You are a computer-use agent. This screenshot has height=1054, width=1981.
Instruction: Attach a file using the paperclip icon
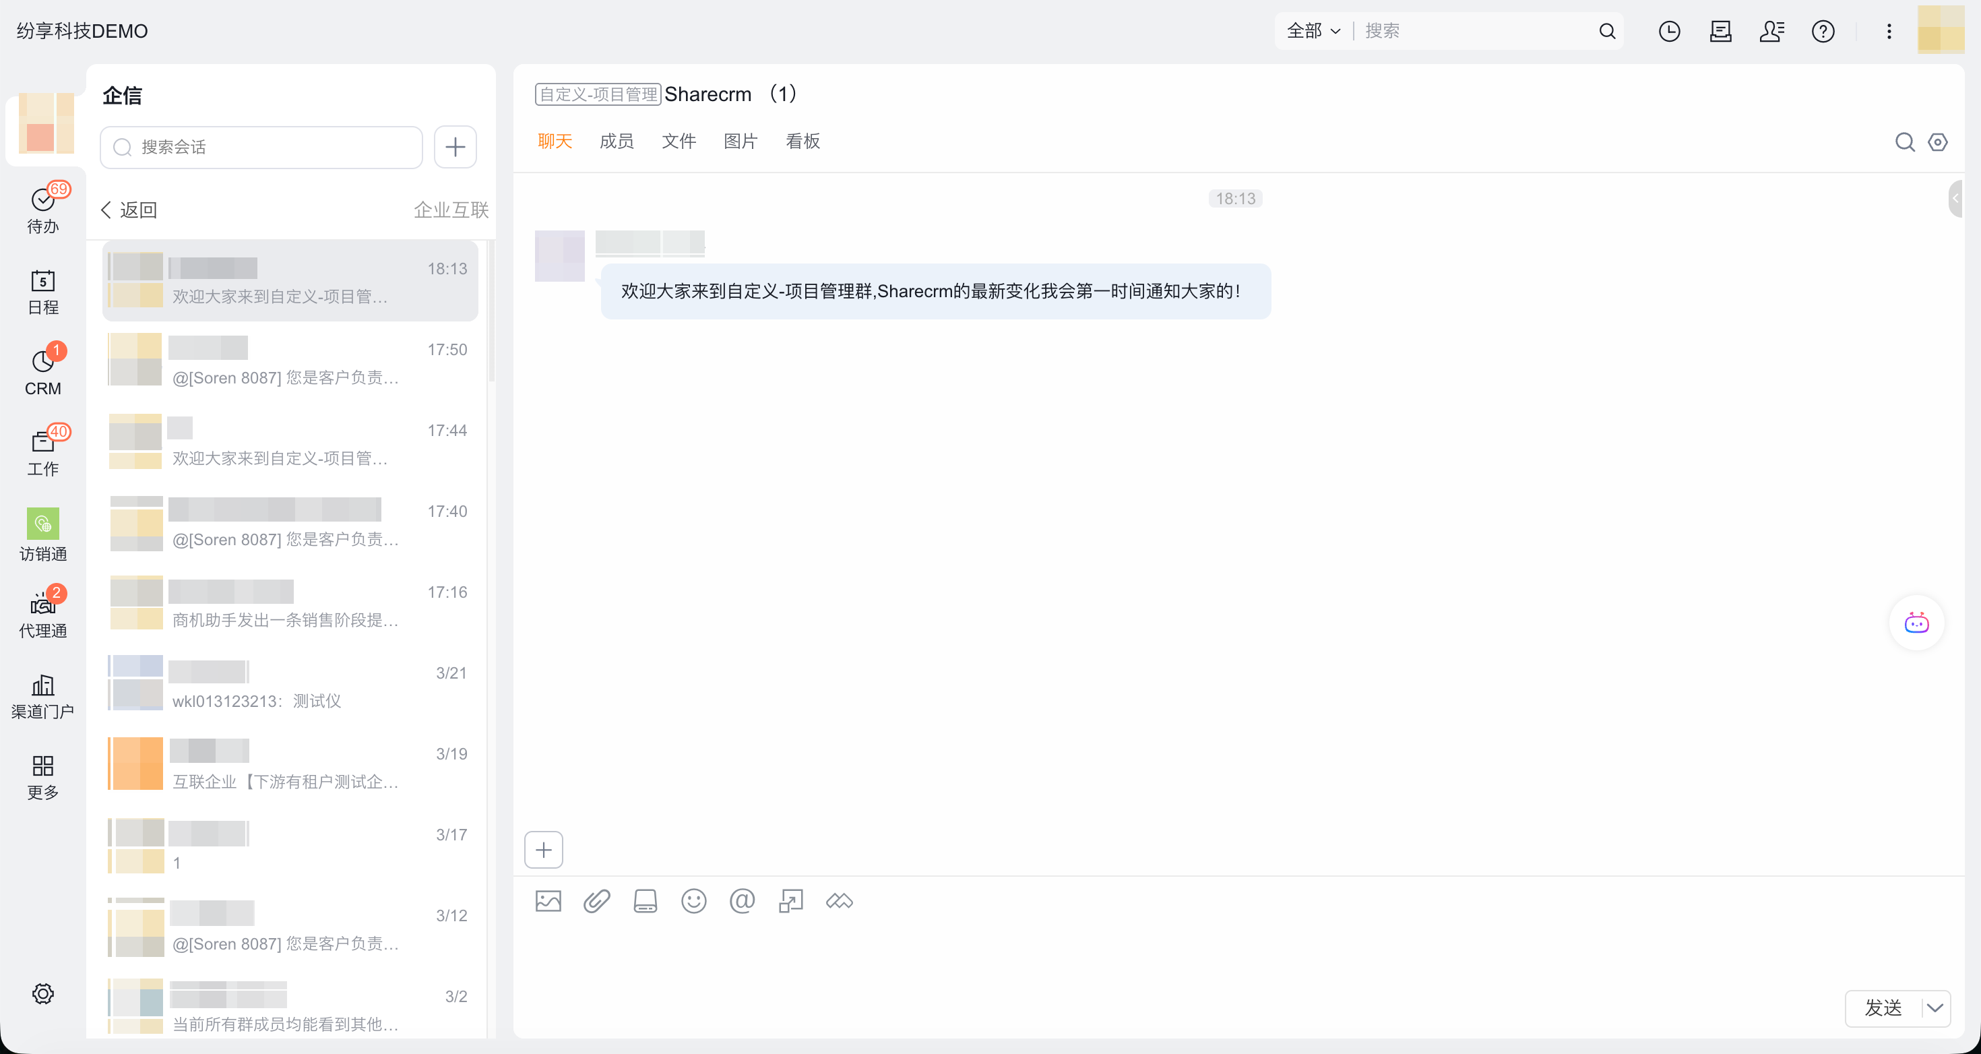(x=596, y=900)
